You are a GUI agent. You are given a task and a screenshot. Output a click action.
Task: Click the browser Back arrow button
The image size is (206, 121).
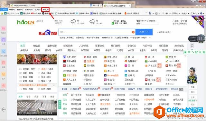(3, 5)
